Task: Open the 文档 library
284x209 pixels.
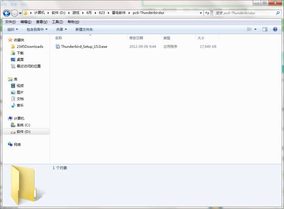Action: (20, 99)
